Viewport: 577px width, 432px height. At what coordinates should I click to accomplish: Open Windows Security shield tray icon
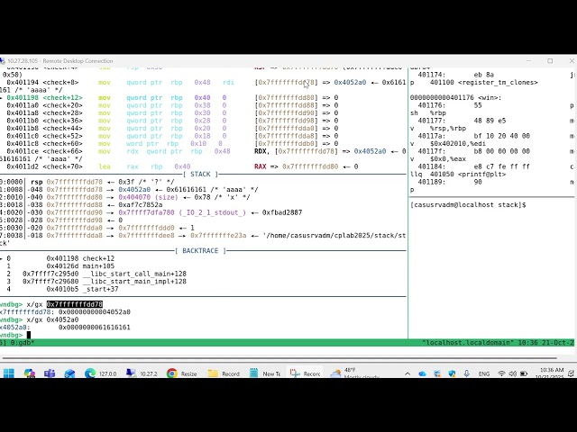tap(452, 374)
